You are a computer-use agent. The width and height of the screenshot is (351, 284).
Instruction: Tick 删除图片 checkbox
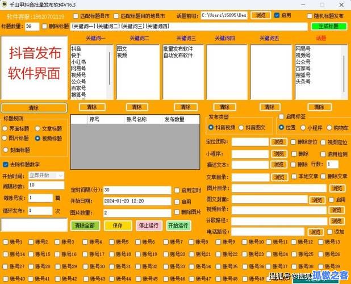tap(177, 212)
